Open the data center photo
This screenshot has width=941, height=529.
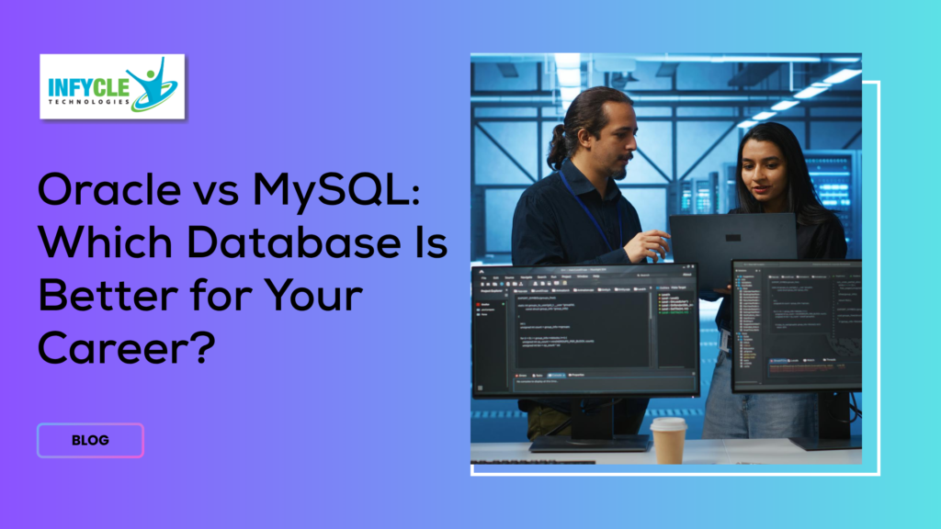pos(666,258)
